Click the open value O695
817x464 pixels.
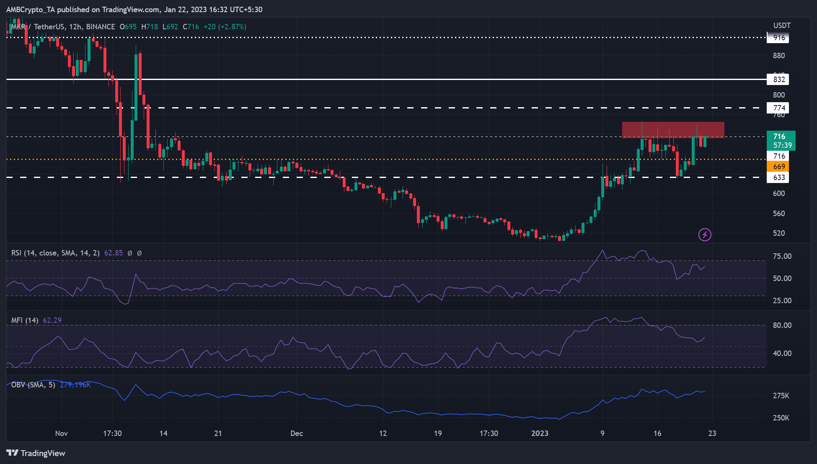128,27
